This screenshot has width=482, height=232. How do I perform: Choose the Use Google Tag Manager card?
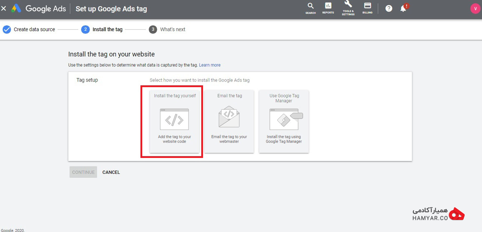(284, 122)
